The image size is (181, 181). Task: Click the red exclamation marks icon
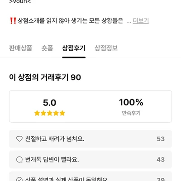13,21
